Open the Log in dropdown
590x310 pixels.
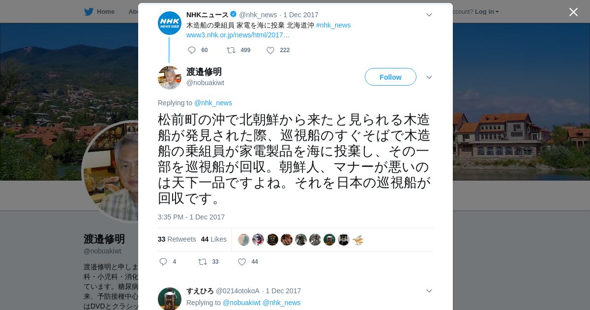[487, 12]
